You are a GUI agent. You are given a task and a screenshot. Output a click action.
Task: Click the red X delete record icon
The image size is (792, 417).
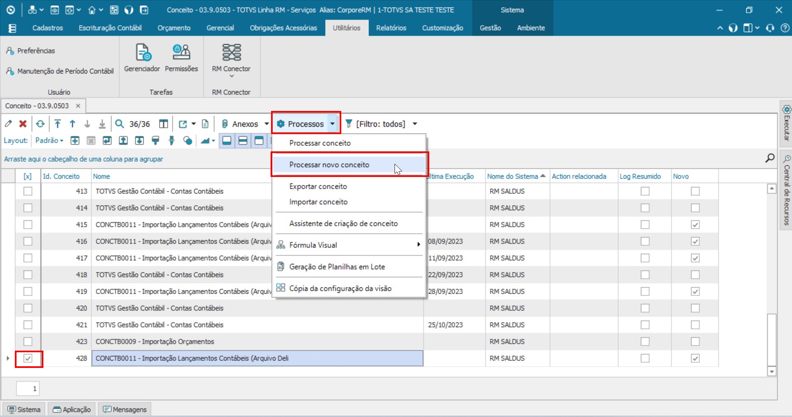(23, 124)
